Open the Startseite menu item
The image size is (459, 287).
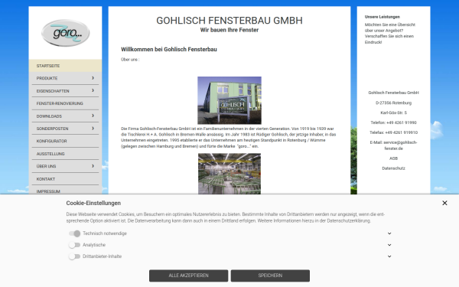[65, 66]
